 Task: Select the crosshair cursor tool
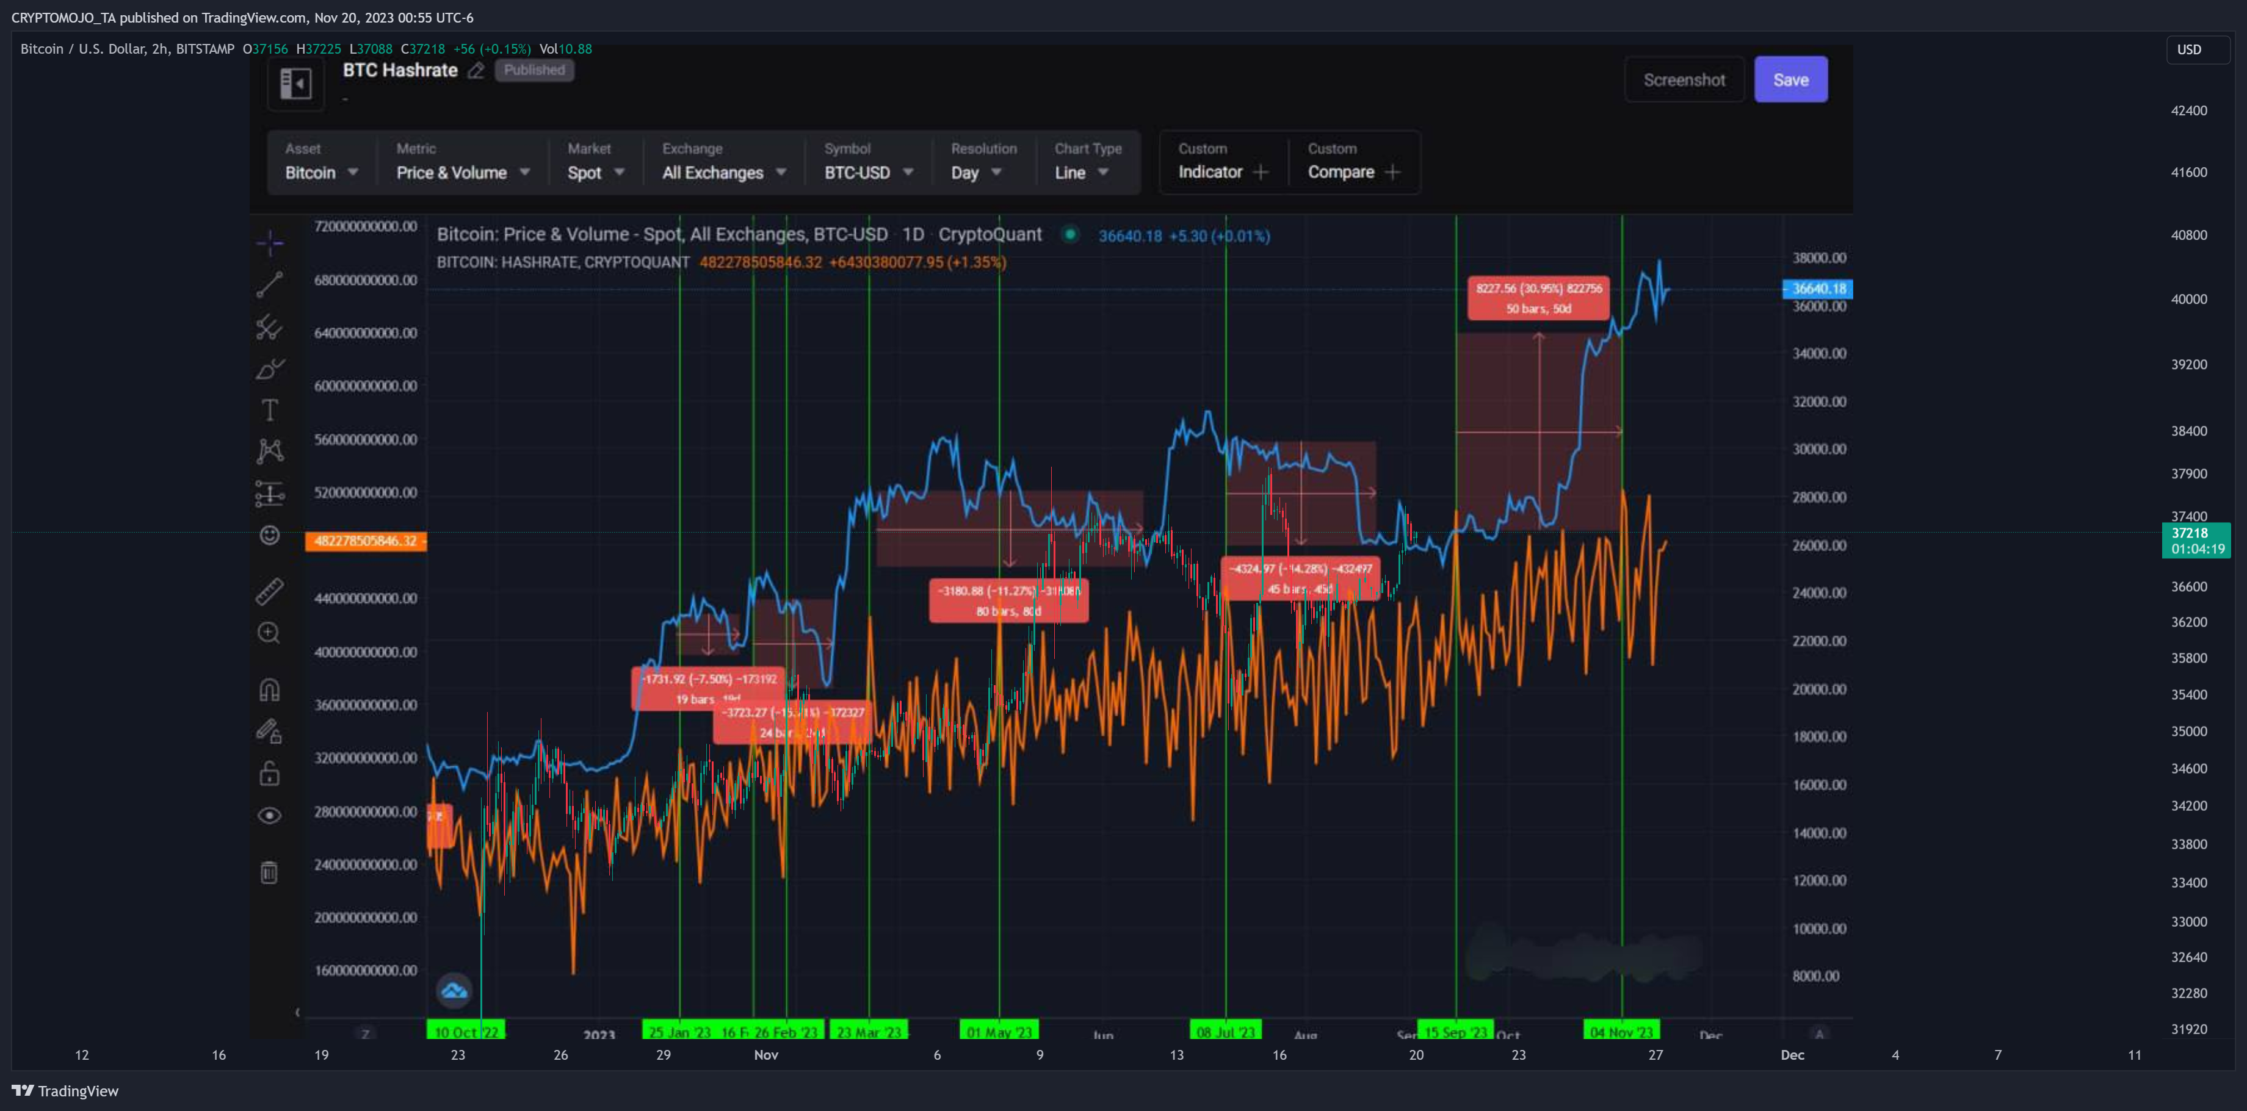[270, 242]
